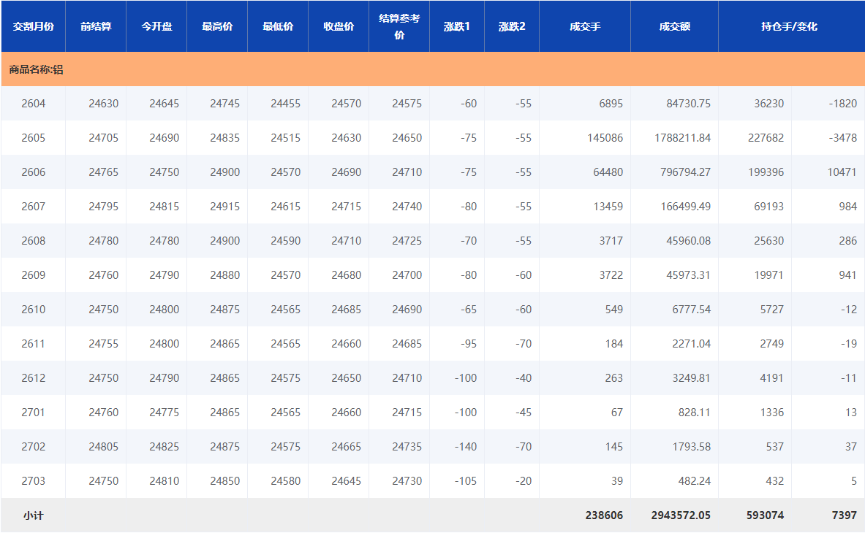Select the 持仓手/变化 column header
Image resolution: width=865 pixels, height=533 pixels.
click(789, 26)
